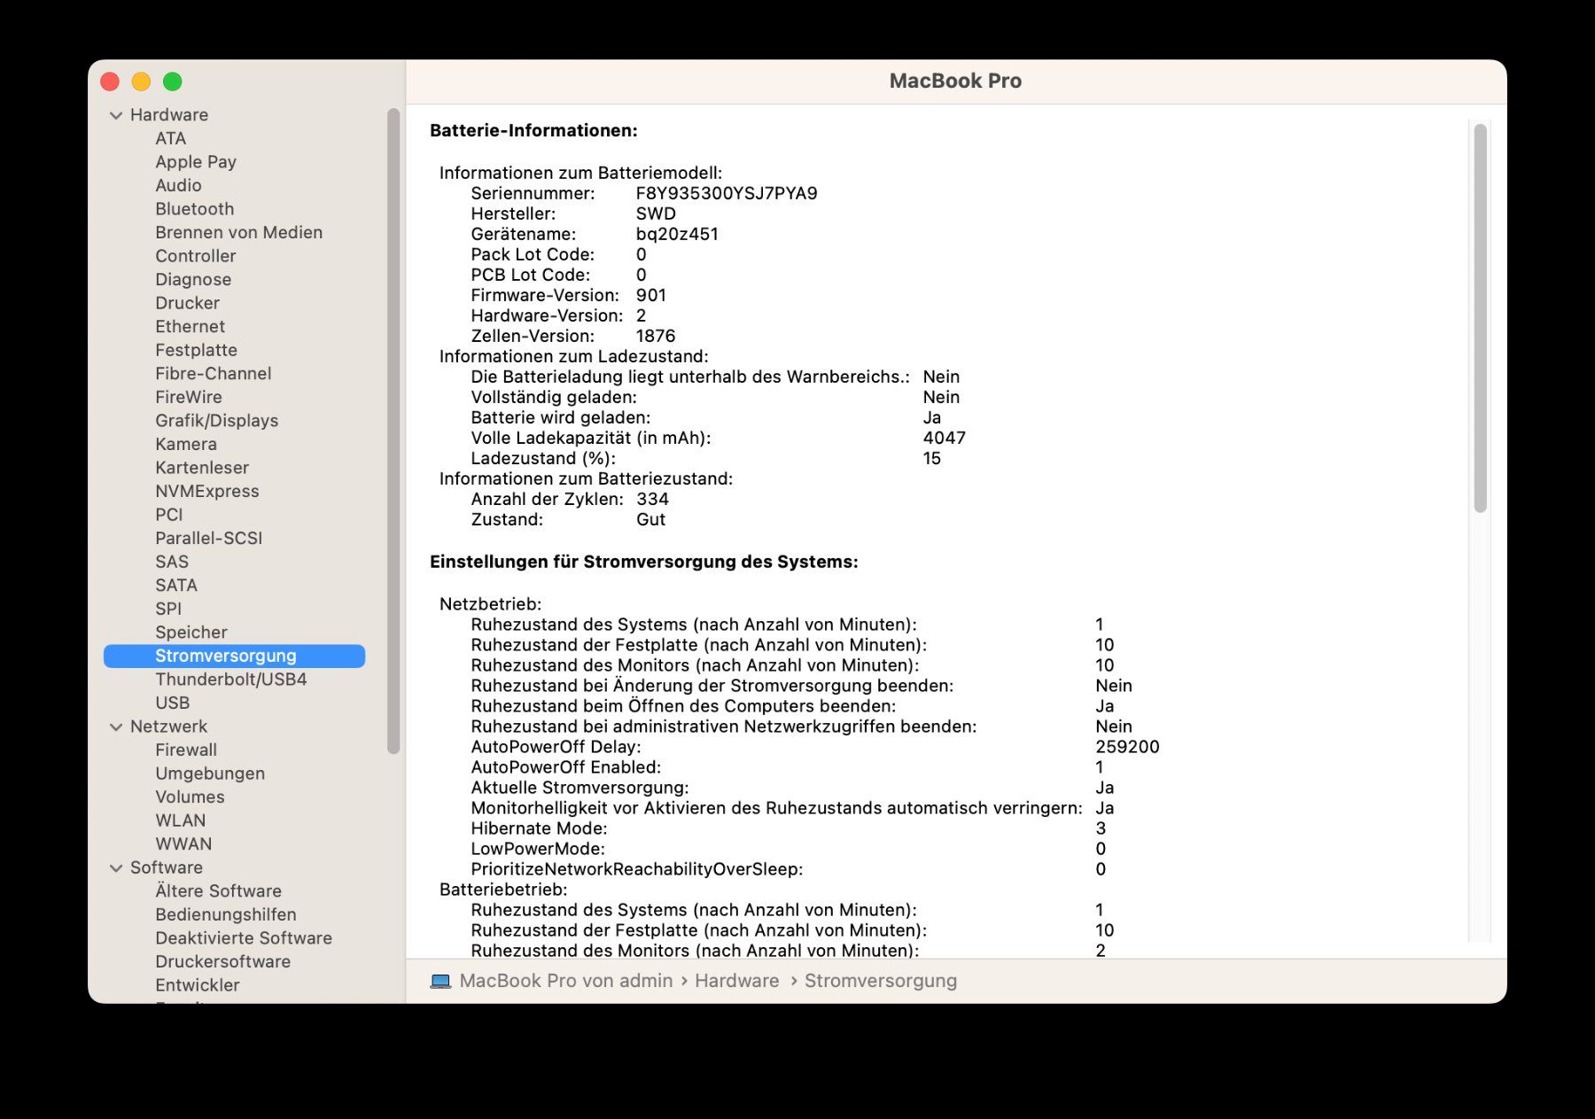1595x1119 pixels.
Task: Select SATA entry
Action: [176, 585]
